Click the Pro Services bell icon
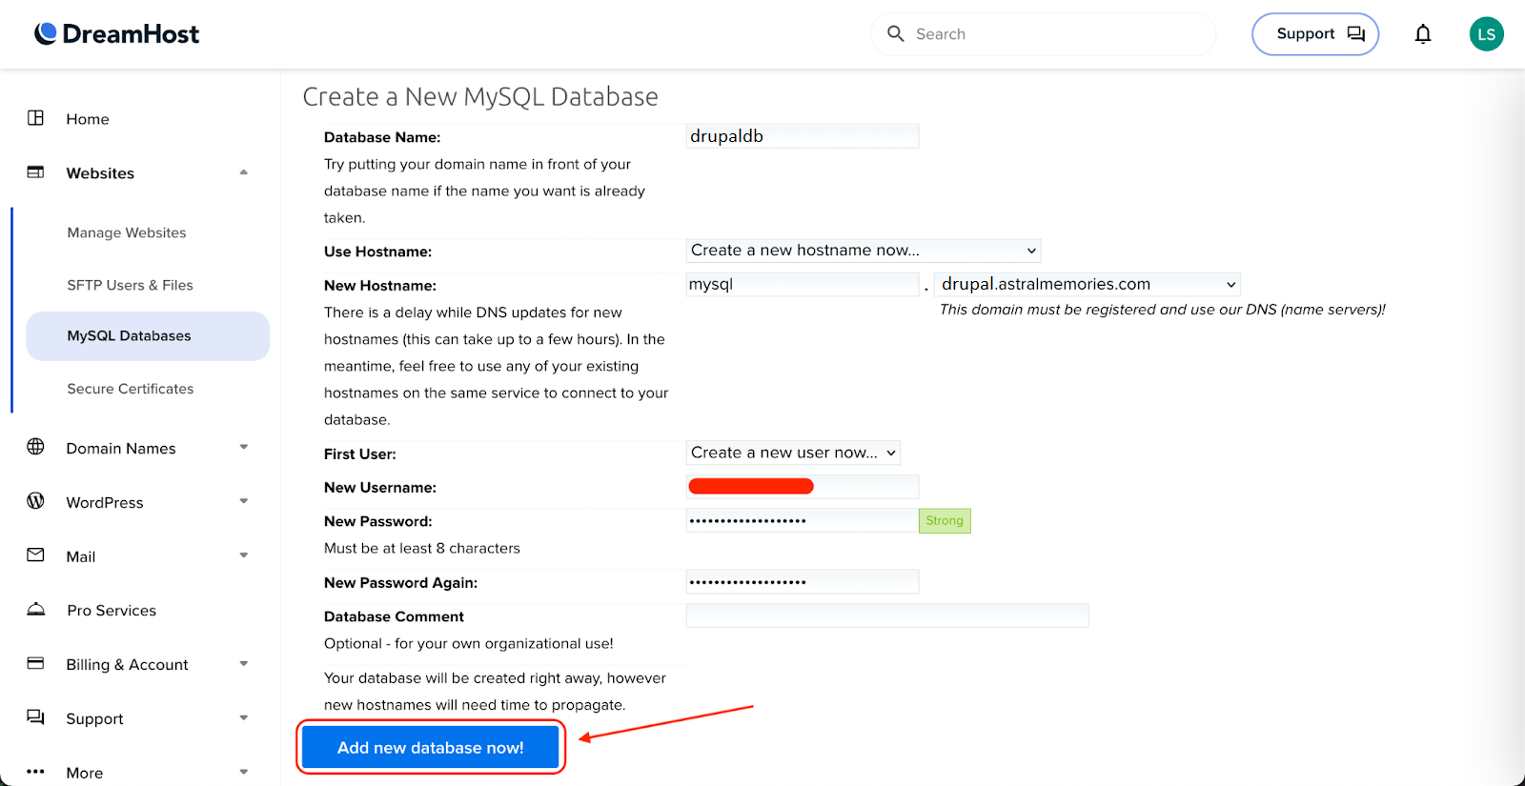This screenshot has height=786, width=1525. coord(36,610)
